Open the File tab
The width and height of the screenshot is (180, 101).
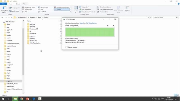(x=3, y=4)
